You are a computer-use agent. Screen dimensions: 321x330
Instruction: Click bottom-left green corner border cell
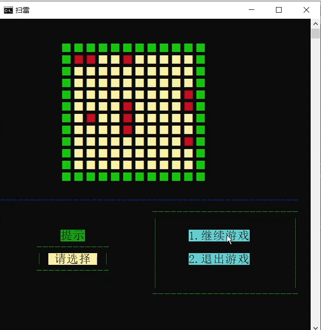click(66, 177)
